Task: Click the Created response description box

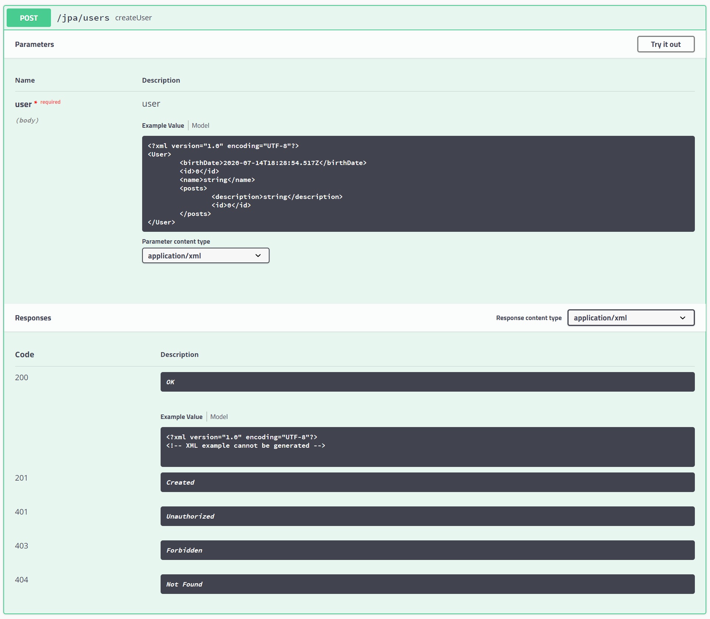Action: tap(427, 482)
